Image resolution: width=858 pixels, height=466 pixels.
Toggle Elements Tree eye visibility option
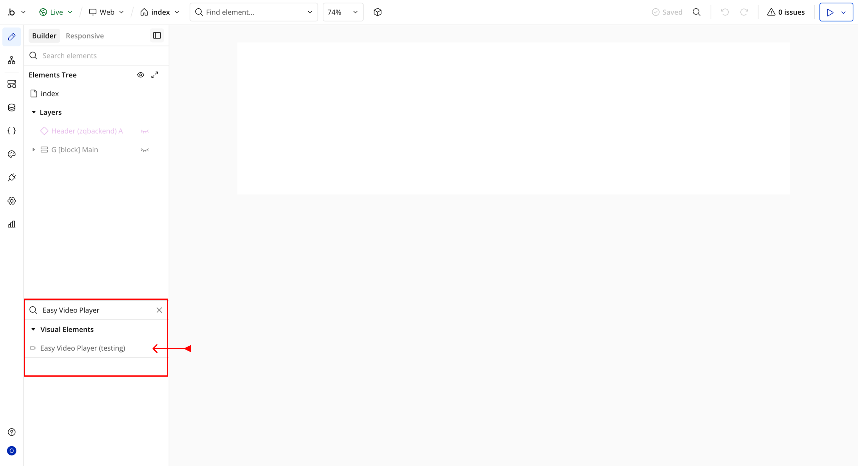pyautogui.click(x=141, y=75)
